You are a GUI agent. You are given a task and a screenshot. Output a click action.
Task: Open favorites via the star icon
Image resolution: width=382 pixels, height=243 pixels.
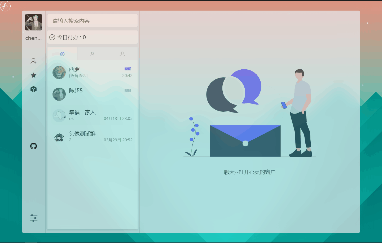click(x=33, y=75)
